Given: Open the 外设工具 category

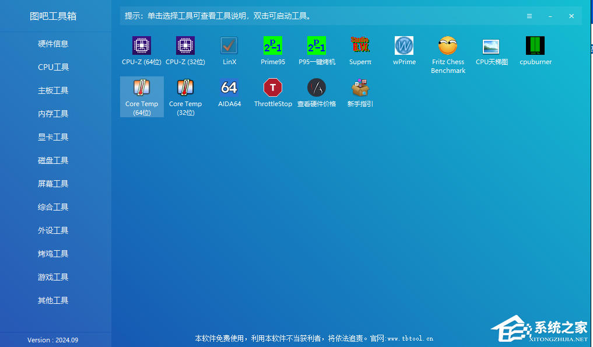Looking at the screenshot, I should coord(53,230).
